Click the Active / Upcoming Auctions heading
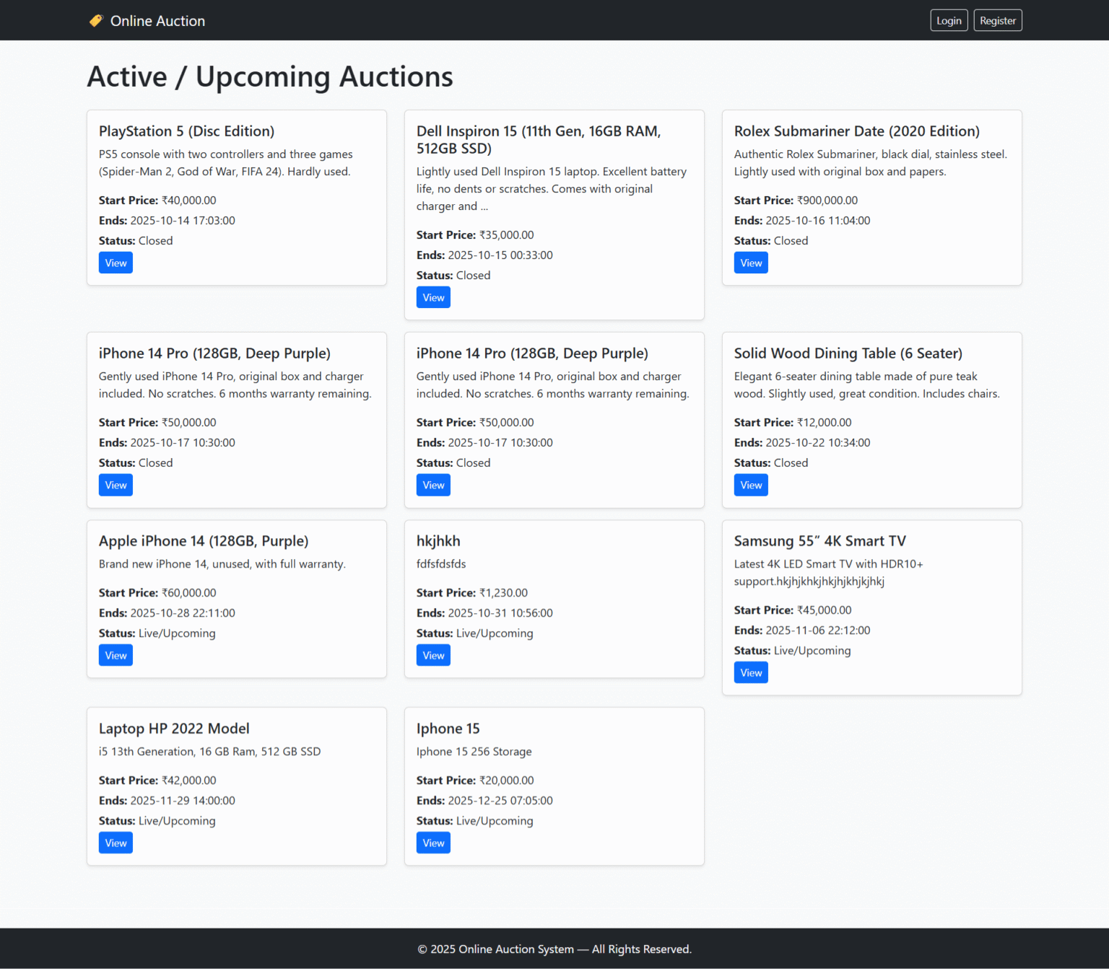Screen dimensions: 1109x971 [270, 76]
